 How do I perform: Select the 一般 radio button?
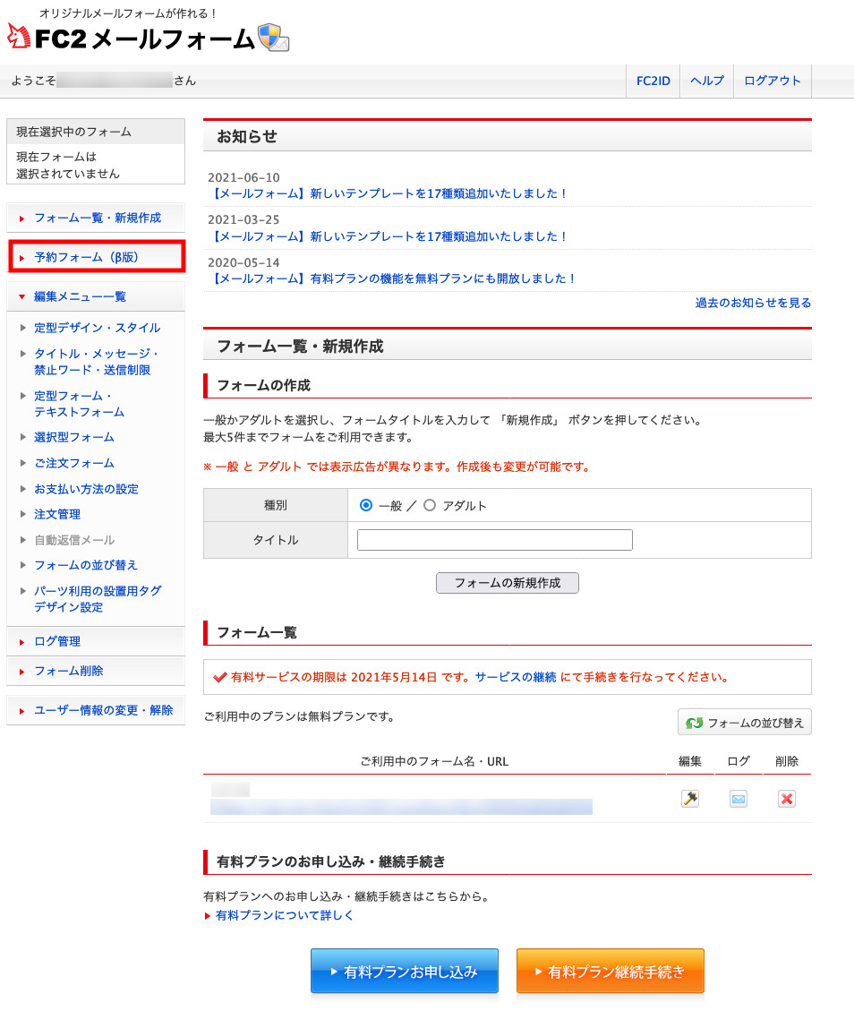pos(366,505)
